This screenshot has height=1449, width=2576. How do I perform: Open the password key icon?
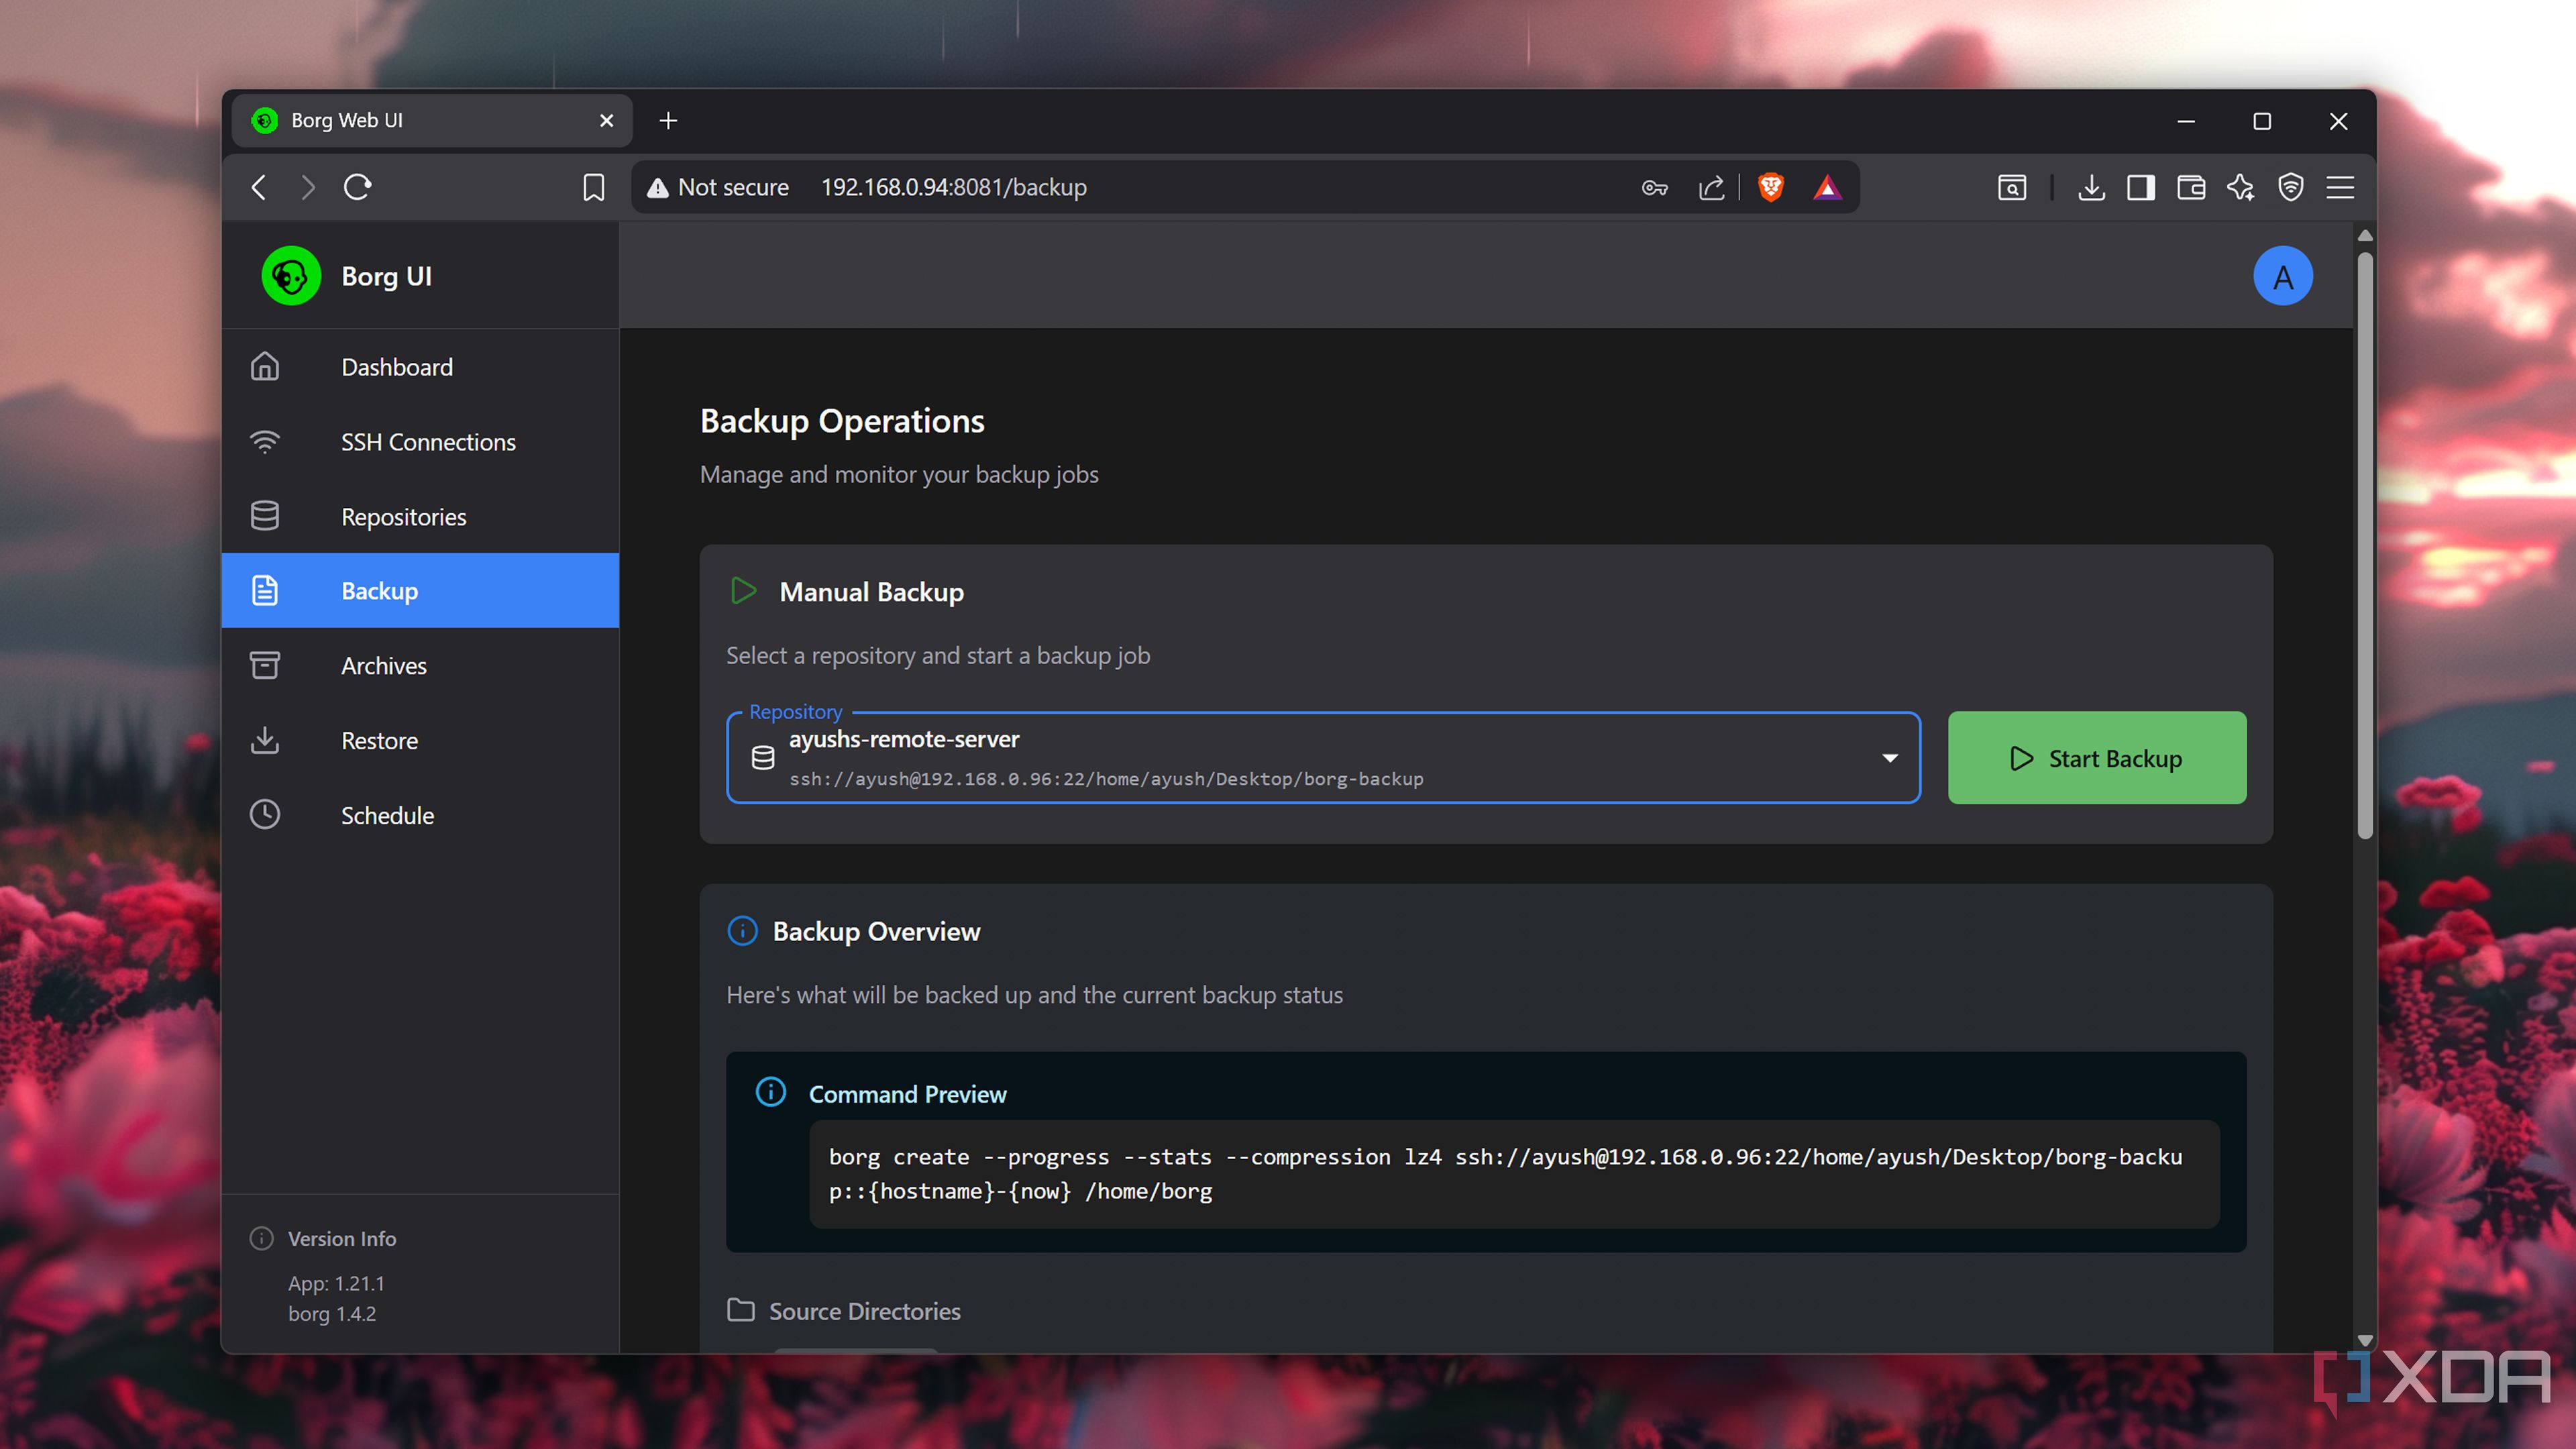1655,187
